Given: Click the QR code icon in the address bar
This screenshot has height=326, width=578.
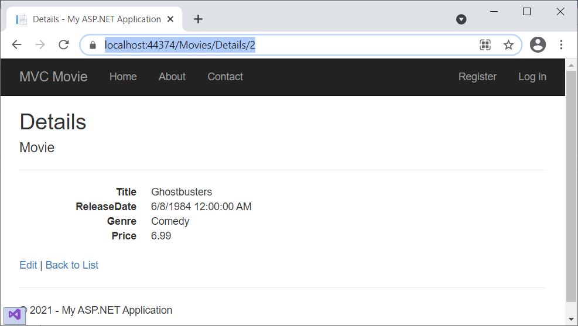Looking at the screenshot, I should [x=485, y=45].
